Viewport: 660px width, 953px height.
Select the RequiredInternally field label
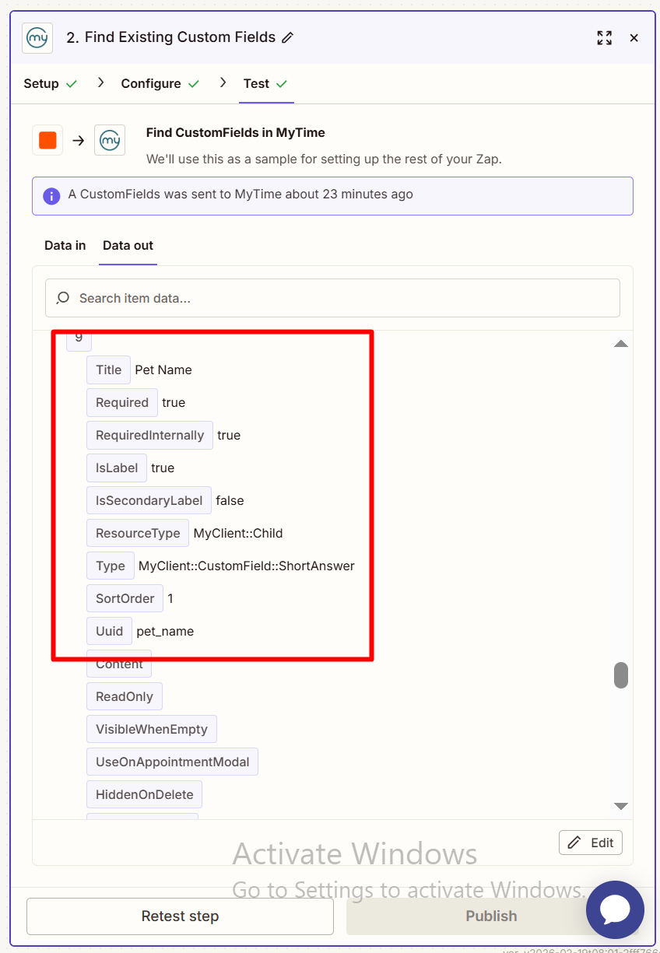point(149,435)
